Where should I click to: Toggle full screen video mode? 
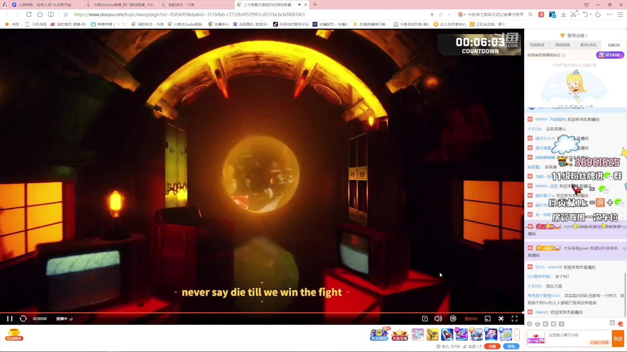(x=515, y=318)
